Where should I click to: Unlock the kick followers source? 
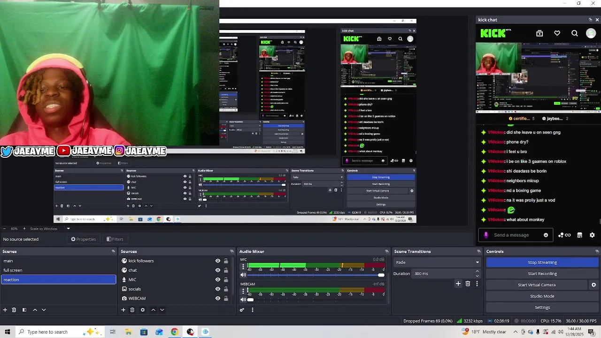pyautogui.click(x=226, y=261)
